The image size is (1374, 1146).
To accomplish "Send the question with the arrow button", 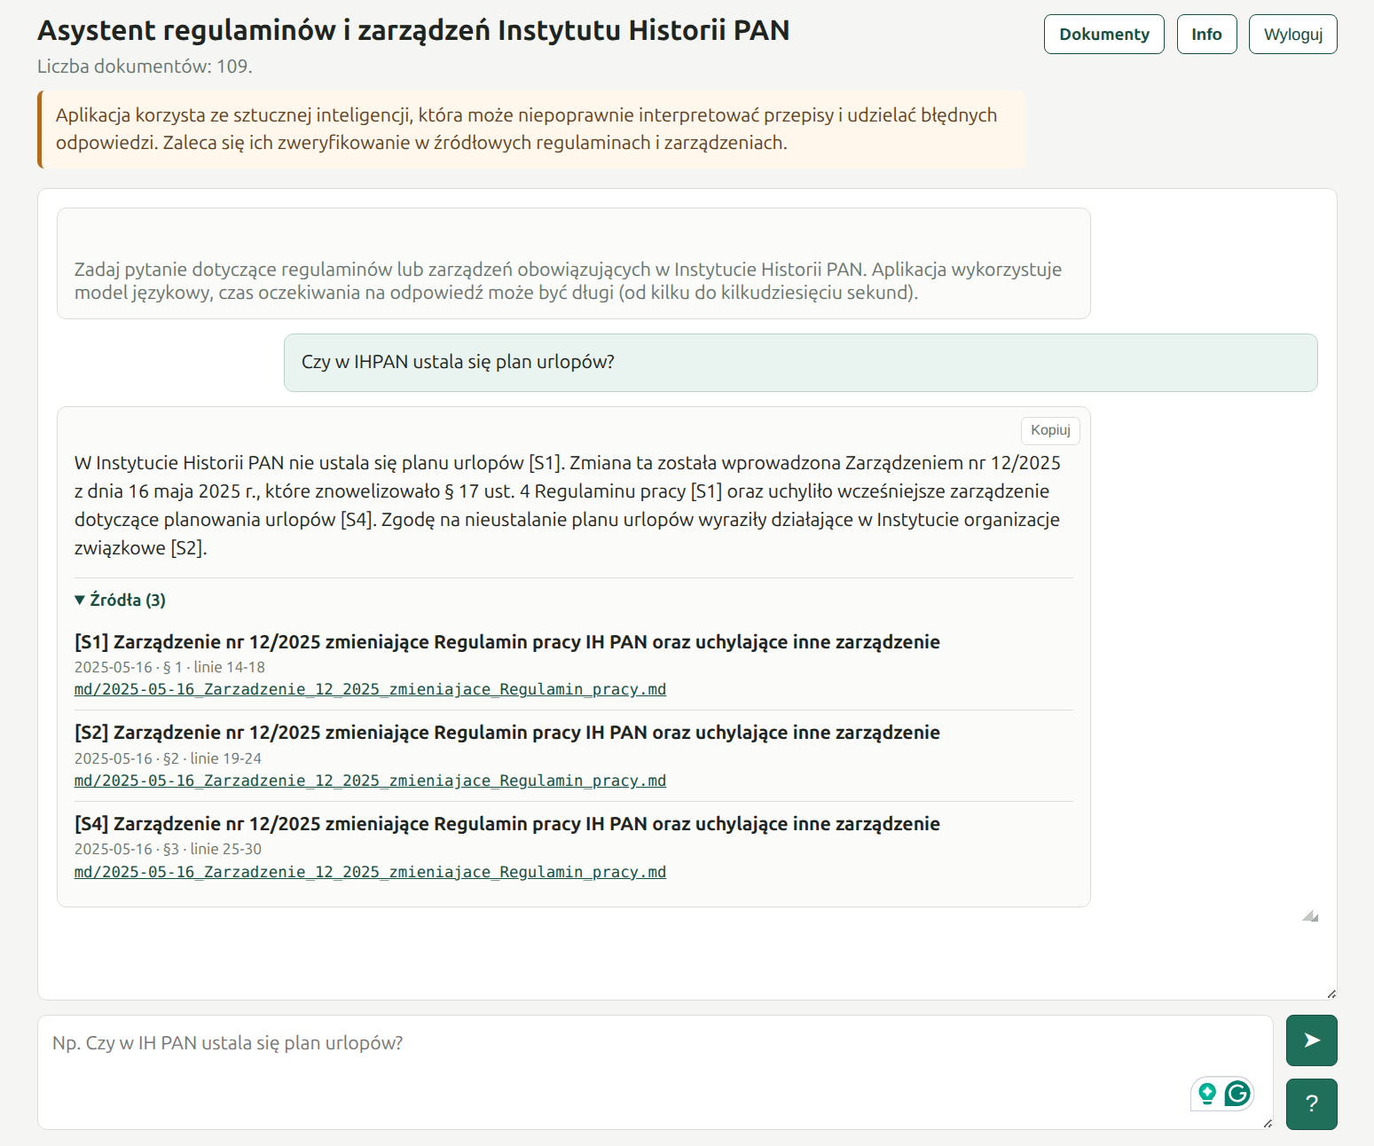I will tap(1311, 1040).
